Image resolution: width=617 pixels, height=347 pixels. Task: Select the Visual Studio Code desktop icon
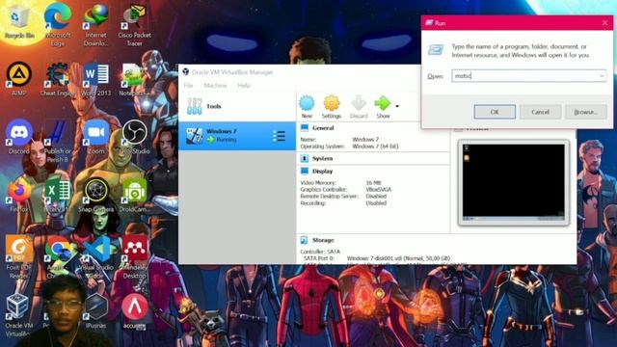[95, 256]
